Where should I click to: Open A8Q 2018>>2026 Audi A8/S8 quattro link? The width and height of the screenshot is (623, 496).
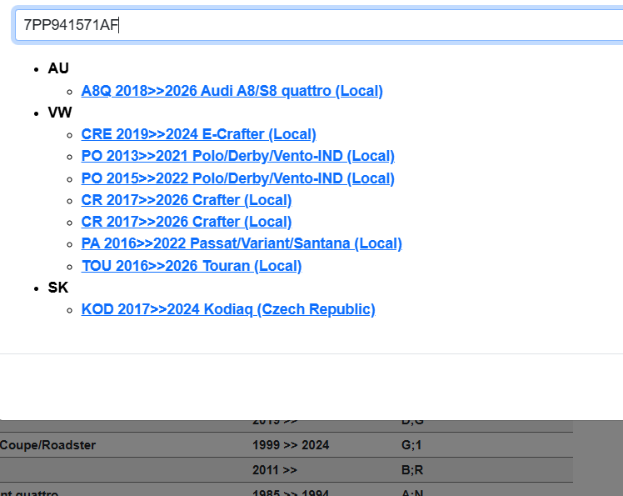(x=232, y=91)
